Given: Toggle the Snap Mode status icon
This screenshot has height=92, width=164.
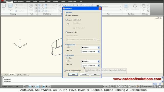Looking at the screenshot, I should [x=24, y=86].
